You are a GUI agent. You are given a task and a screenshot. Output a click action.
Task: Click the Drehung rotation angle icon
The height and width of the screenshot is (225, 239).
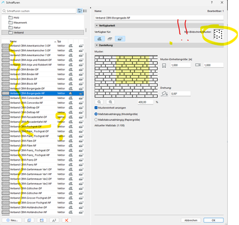[x=164, y=94]
